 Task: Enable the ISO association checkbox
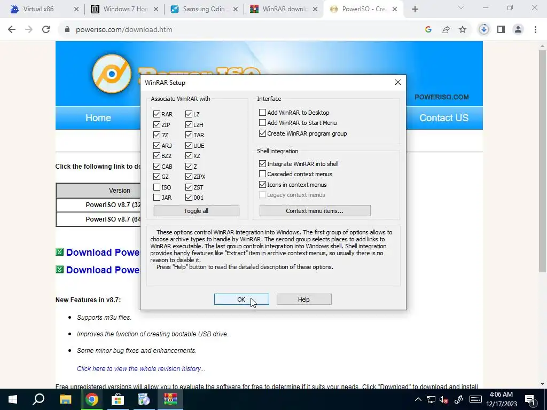click(x=157, y=187)
